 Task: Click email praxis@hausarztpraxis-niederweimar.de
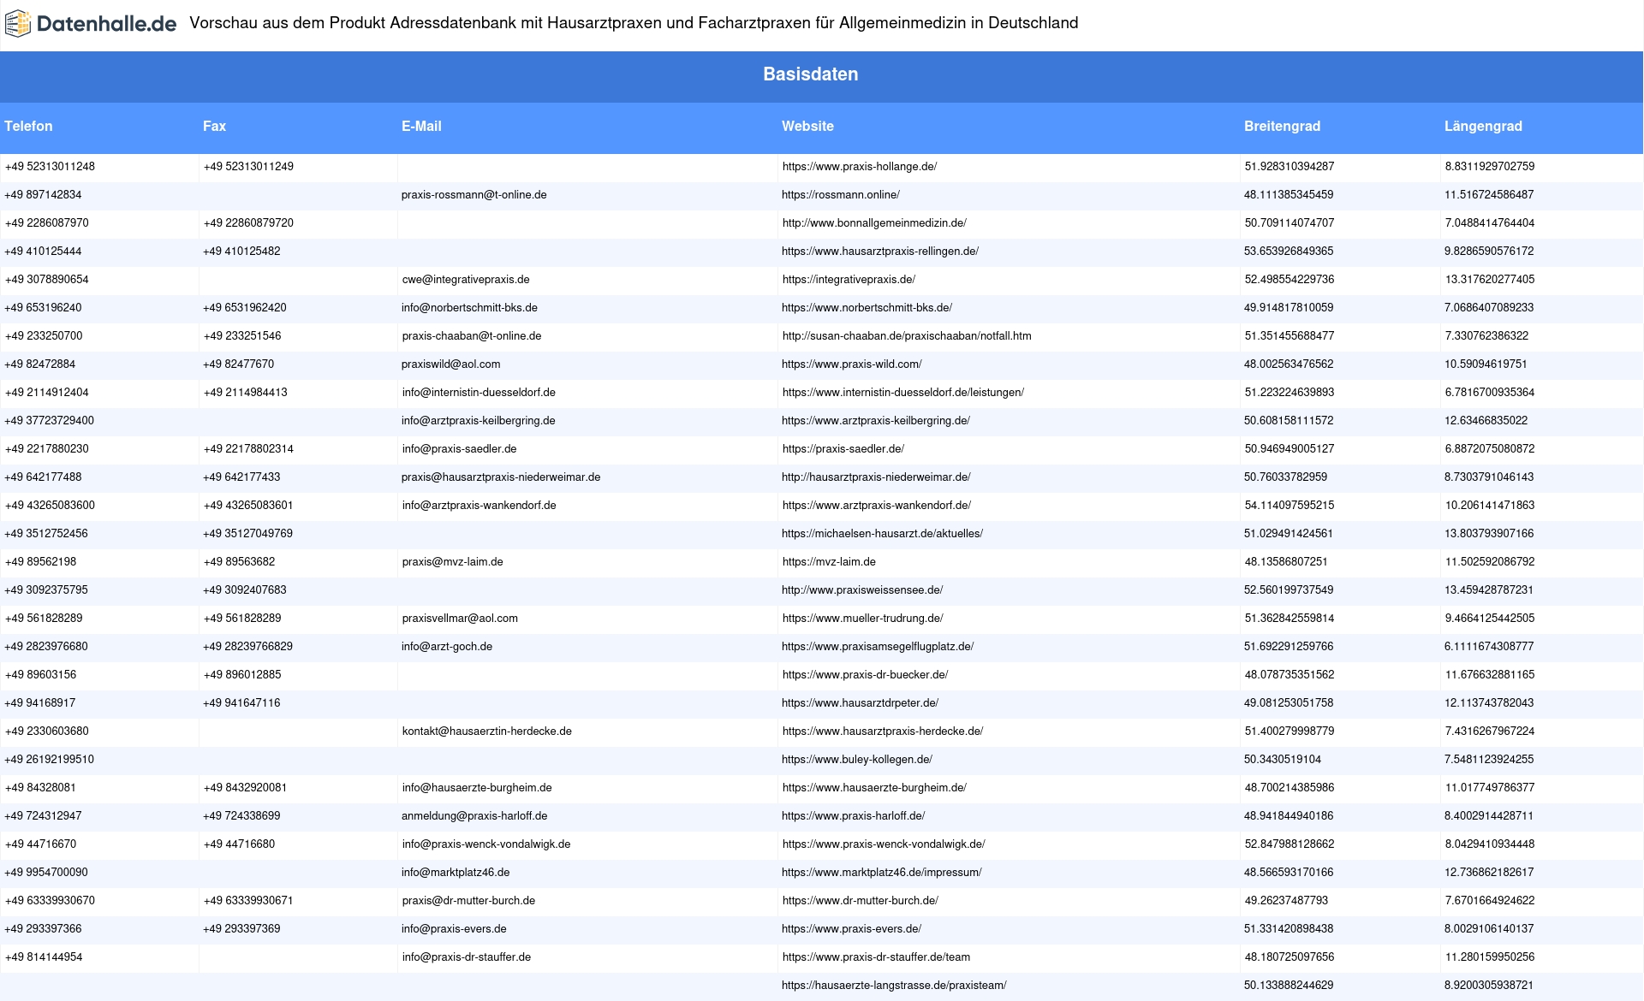tap(501, 477)
